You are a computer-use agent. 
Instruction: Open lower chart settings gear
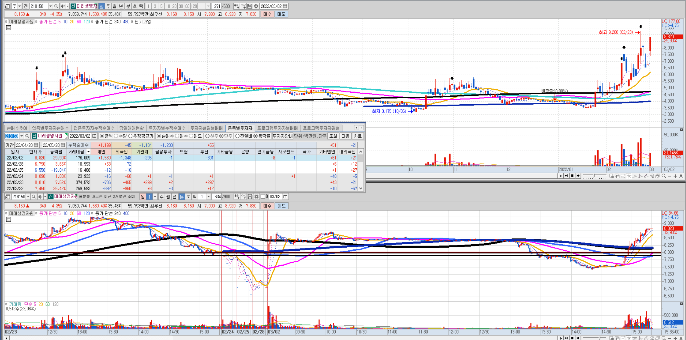pos(256,196)
